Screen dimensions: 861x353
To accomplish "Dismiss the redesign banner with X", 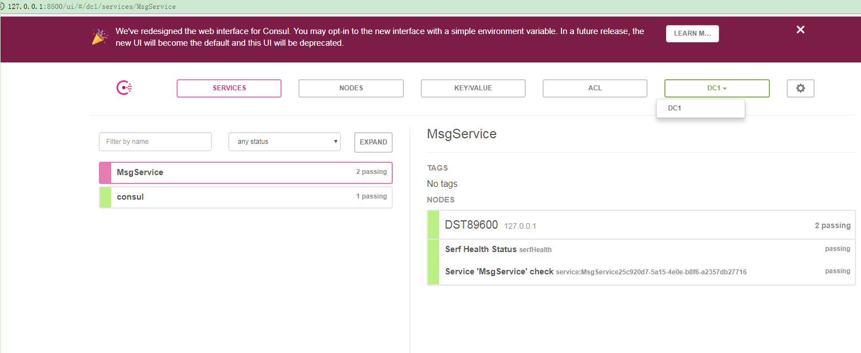I will (801, 30).
